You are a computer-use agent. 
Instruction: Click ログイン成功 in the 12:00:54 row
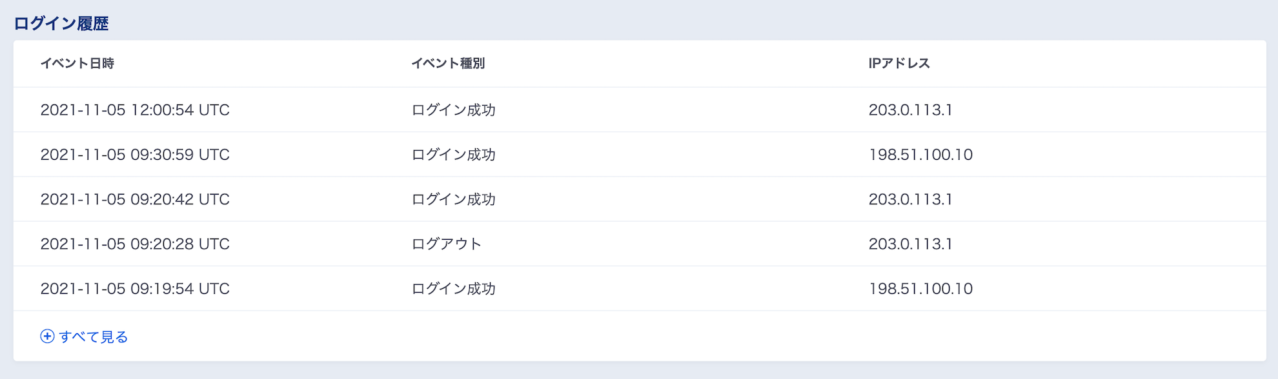453,110
